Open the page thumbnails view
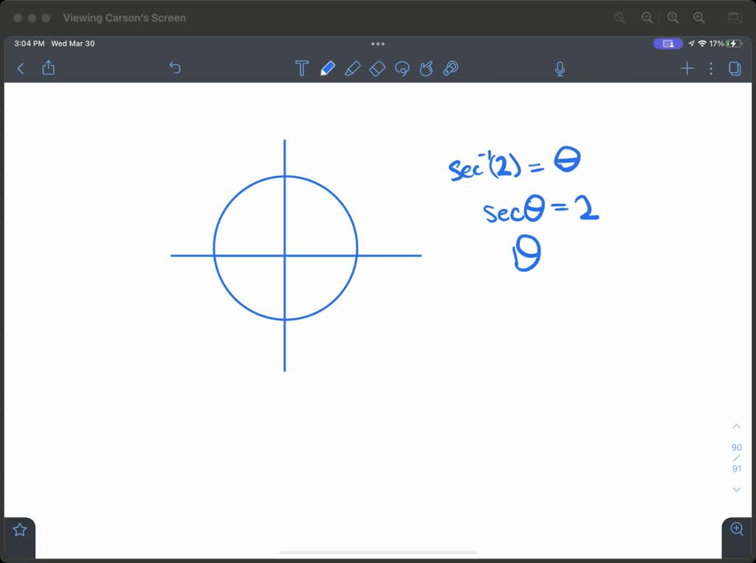The width and height of the screenshot is (756, 563). (734, 68)
